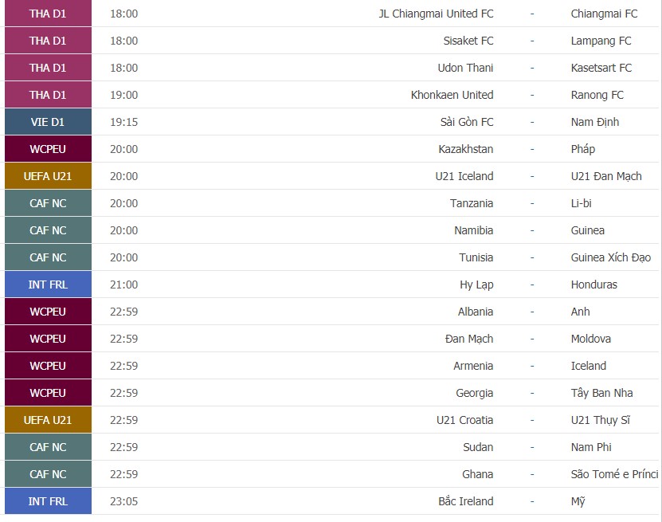Select the UEFA U21 badge beside U21 Iceland
The width and height of the screenshot is (662, 522).
[48, 176]
